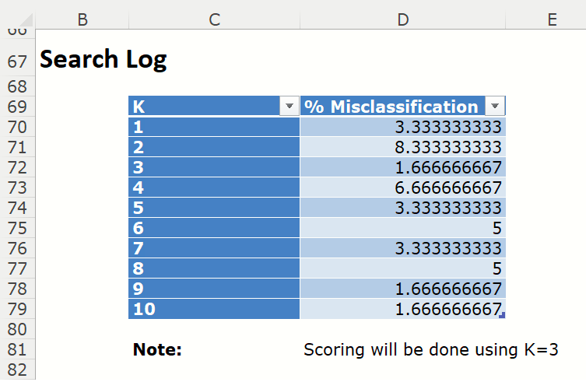
Task: Click the 'Scoring will be done using K=3' text
Action: (x=431, y=350)
